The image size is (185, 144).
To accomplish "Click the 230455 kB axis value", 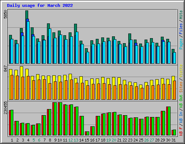I will (x=5, y=108).
